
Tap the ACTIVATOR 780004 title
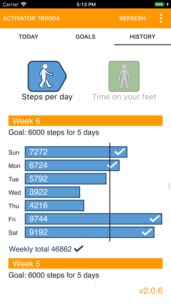point(31,18)
